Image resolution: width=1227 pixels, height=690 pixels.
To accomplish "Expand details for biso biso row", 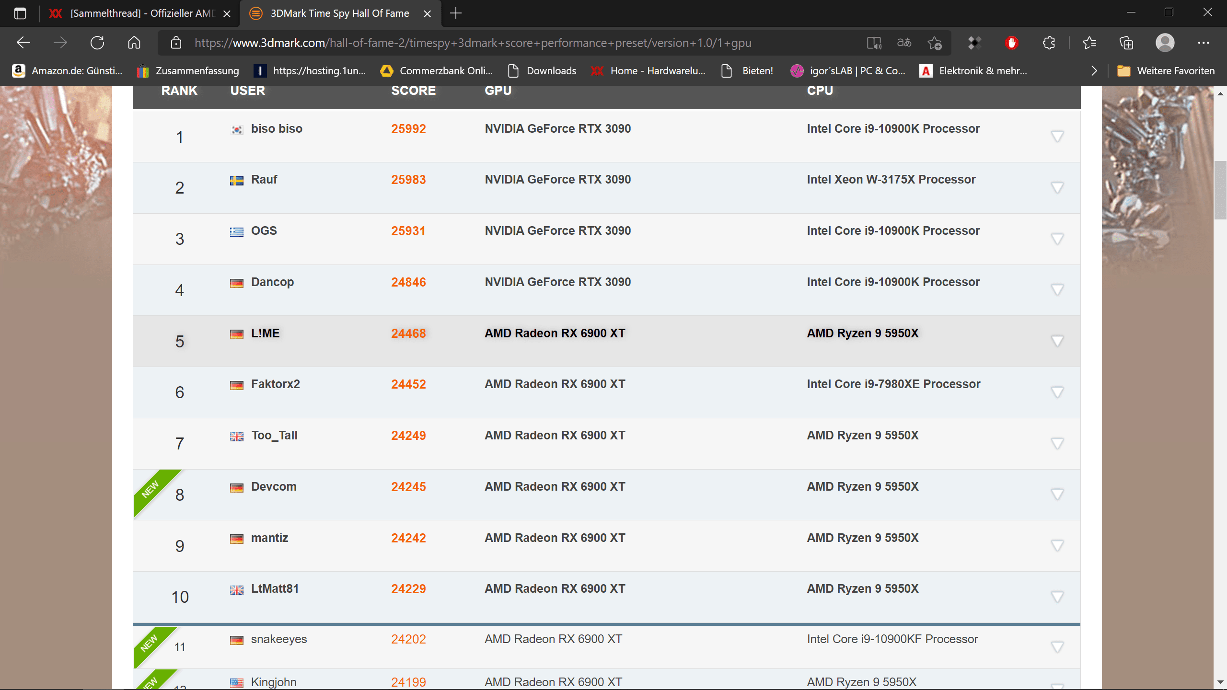I will 1057,137.
